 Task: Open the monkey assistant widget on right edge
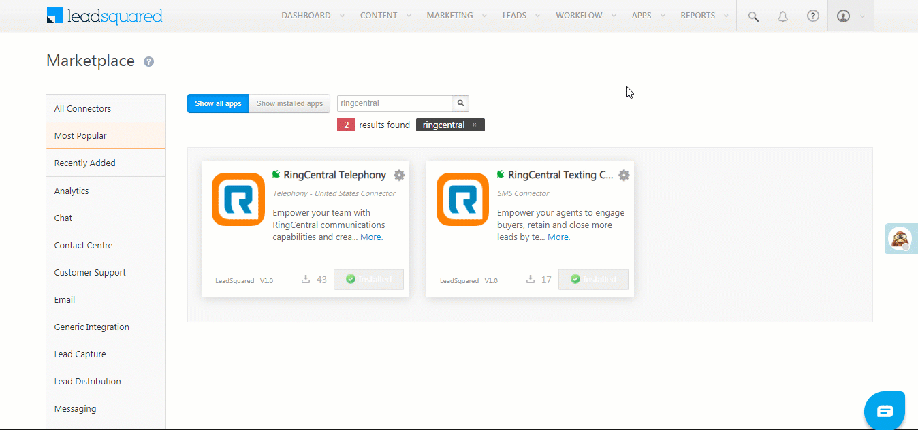click(901, 239)
